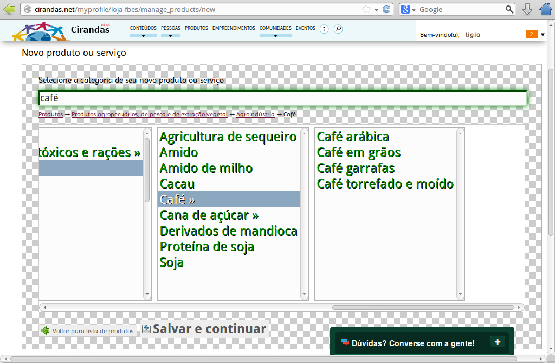Screen dimensions: 555x363
Task: Expand the Dúvidas chat plus button
Action: pos(497,341)
